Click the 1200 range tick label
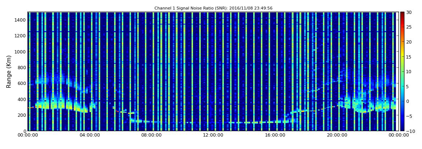Viewport: 422px width, 149px height. (21, 36)
